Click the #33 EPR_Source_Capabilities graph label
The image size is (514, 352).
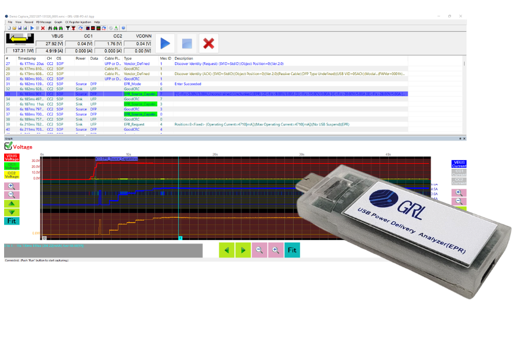116,159
